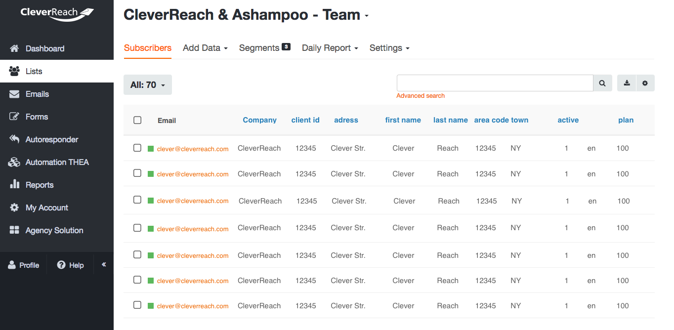674x330 pixels.
Task: Expand the Daily Report dropdown
Action: pos(330,48)
